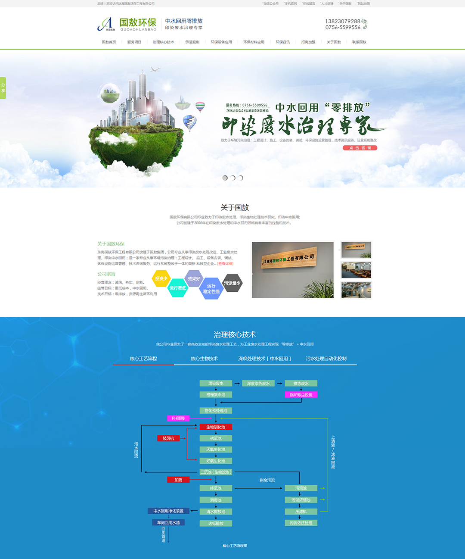This screenshot has height=559, width=465.
Task: Click the 漂染废水 flowchart box
Action: 216,384
